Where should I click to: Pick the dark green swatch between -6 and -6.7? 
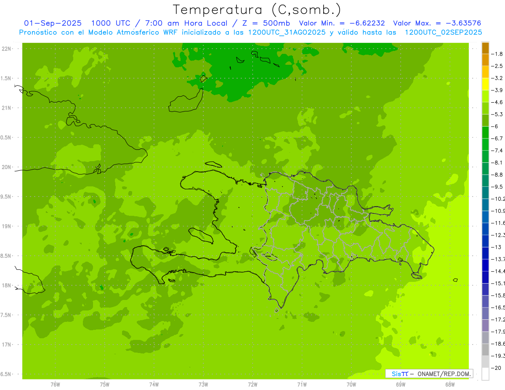point(485,132)
